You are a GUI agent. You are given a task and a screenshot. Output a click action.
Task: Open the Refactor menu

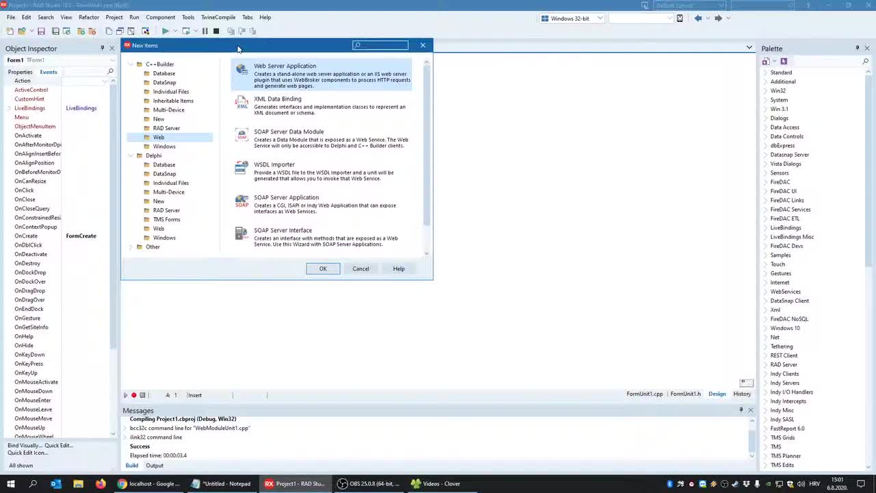(88, 17)
